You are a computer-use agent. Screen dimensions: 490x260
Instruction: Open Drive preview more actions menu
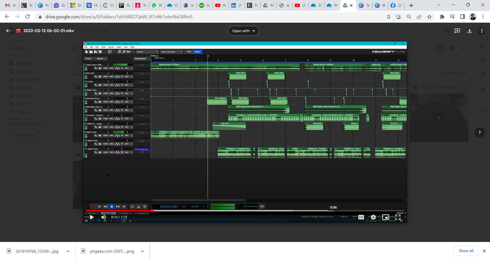coord(482,31)
